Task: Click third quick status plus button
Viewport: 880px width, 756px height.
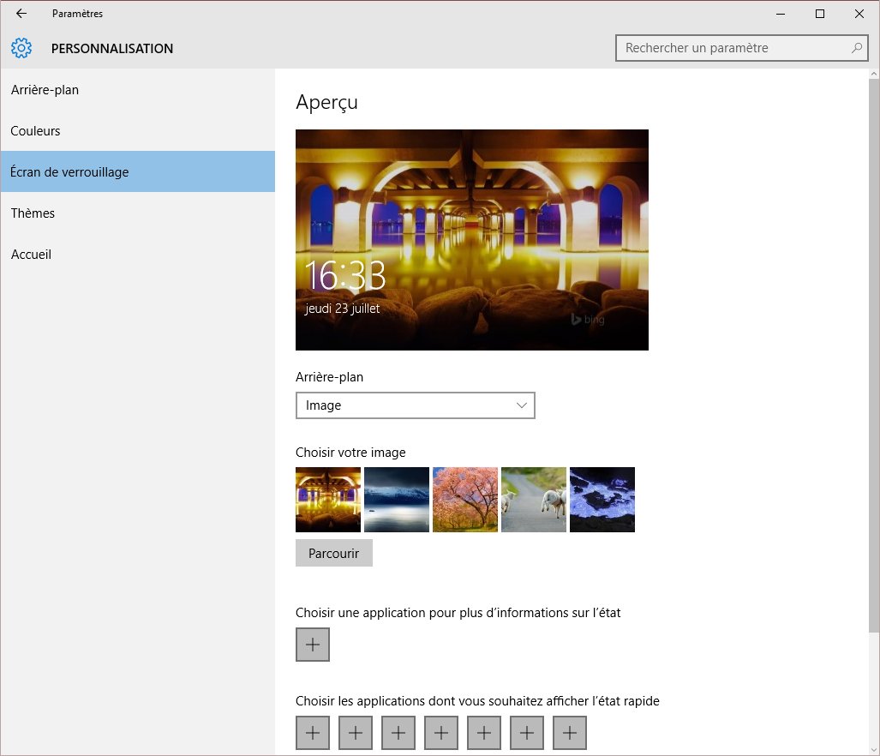Action: tap(398, 733)
